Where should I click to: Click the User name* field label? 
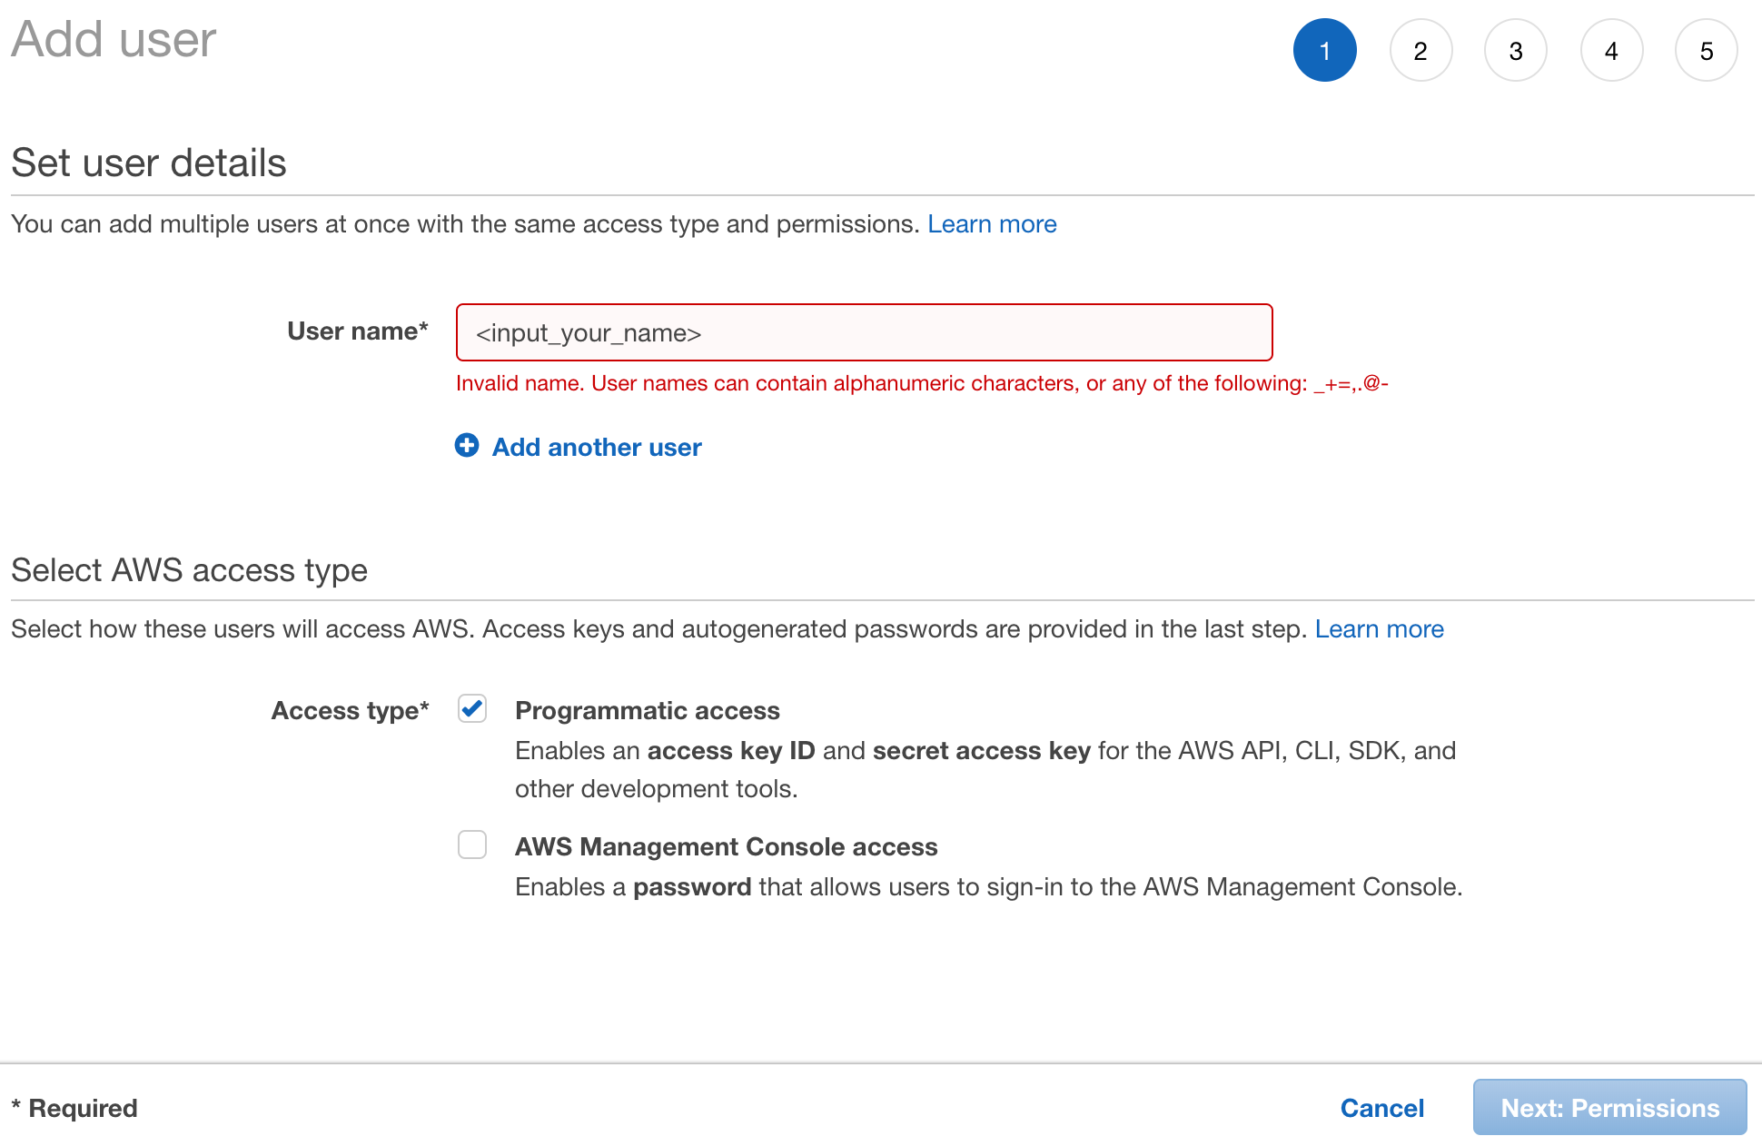click(x=357, y=331)
